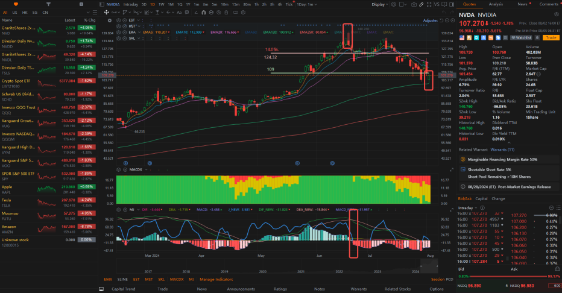Expand the EMA indicator row dropdown arrow

[138, 32]
